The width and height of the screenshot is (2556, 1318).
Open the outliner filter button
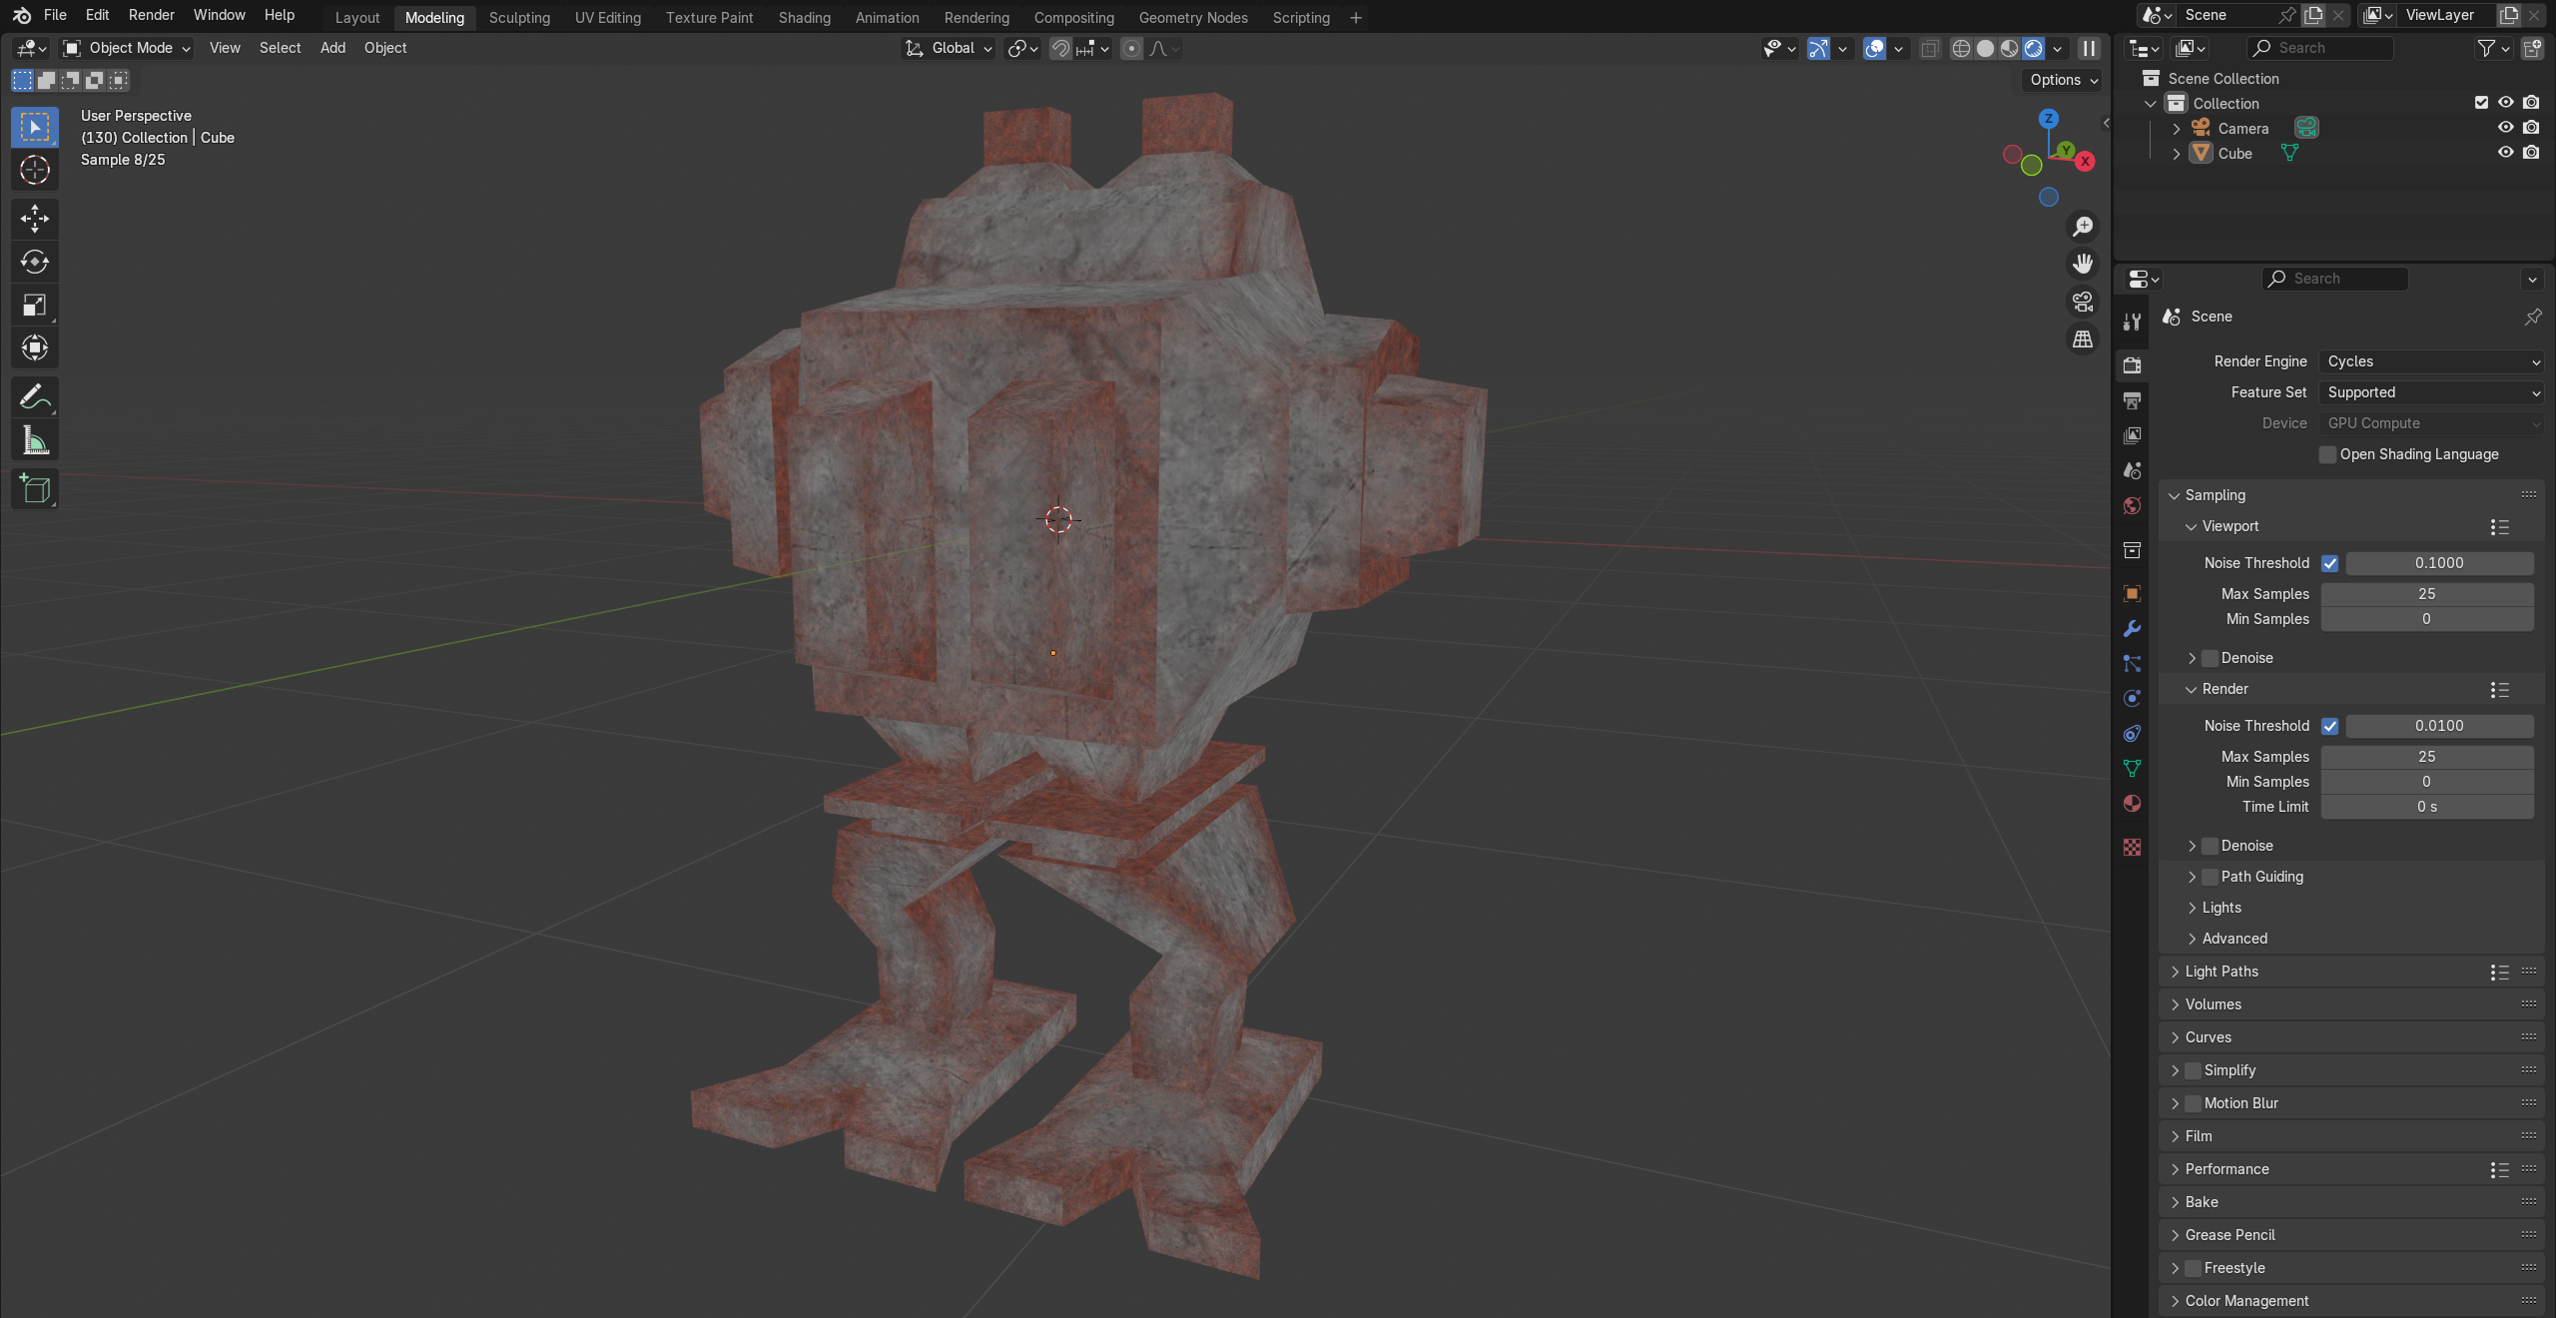click(2492, 48)
